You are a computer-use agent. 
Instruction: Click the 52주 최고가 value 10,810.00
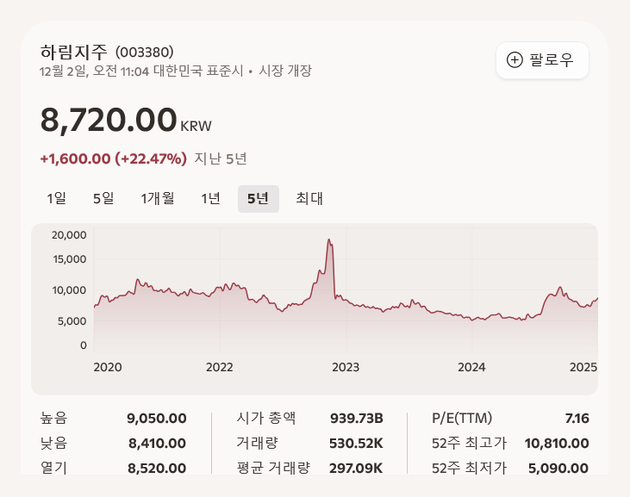tap(557, 444)
